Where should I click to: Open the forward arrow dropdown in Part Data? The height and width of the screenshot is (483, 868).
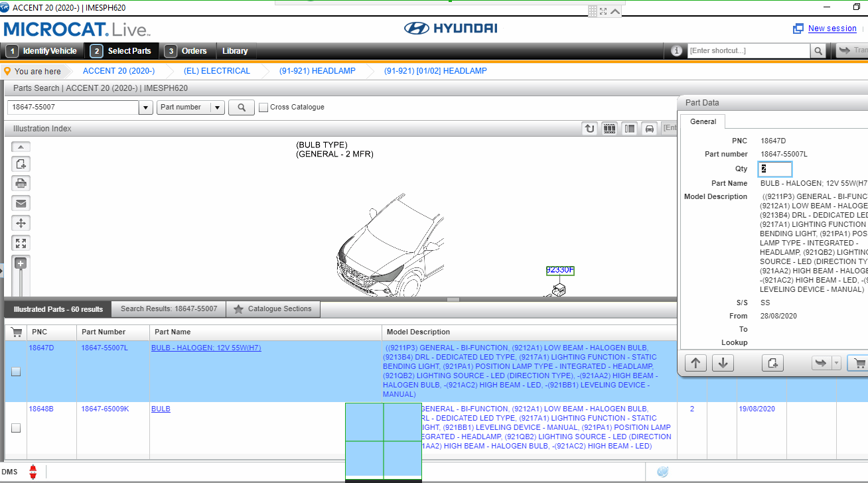click(x=836, y=363)
